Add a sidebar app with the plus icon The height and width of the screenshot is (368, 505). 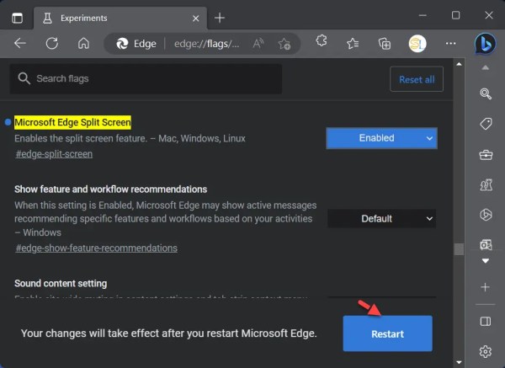[486, 287]
